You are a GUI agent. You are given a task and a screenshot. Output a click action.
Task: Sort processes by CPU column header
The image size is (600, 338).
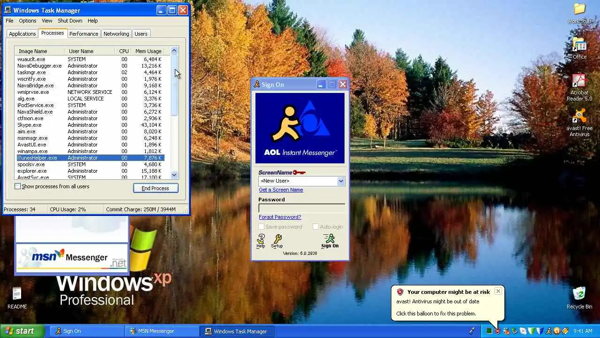[124, 51]
